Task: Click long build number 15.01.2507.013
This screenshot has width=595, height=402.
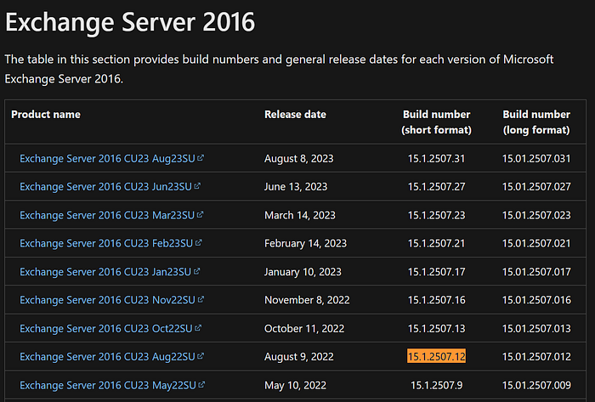Action: [x=536, y=328]
